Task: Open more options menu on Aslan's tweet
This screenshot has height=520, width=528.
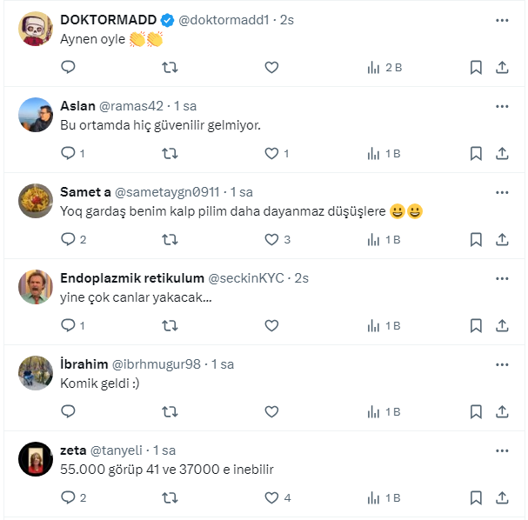Action: coord(502,106)
